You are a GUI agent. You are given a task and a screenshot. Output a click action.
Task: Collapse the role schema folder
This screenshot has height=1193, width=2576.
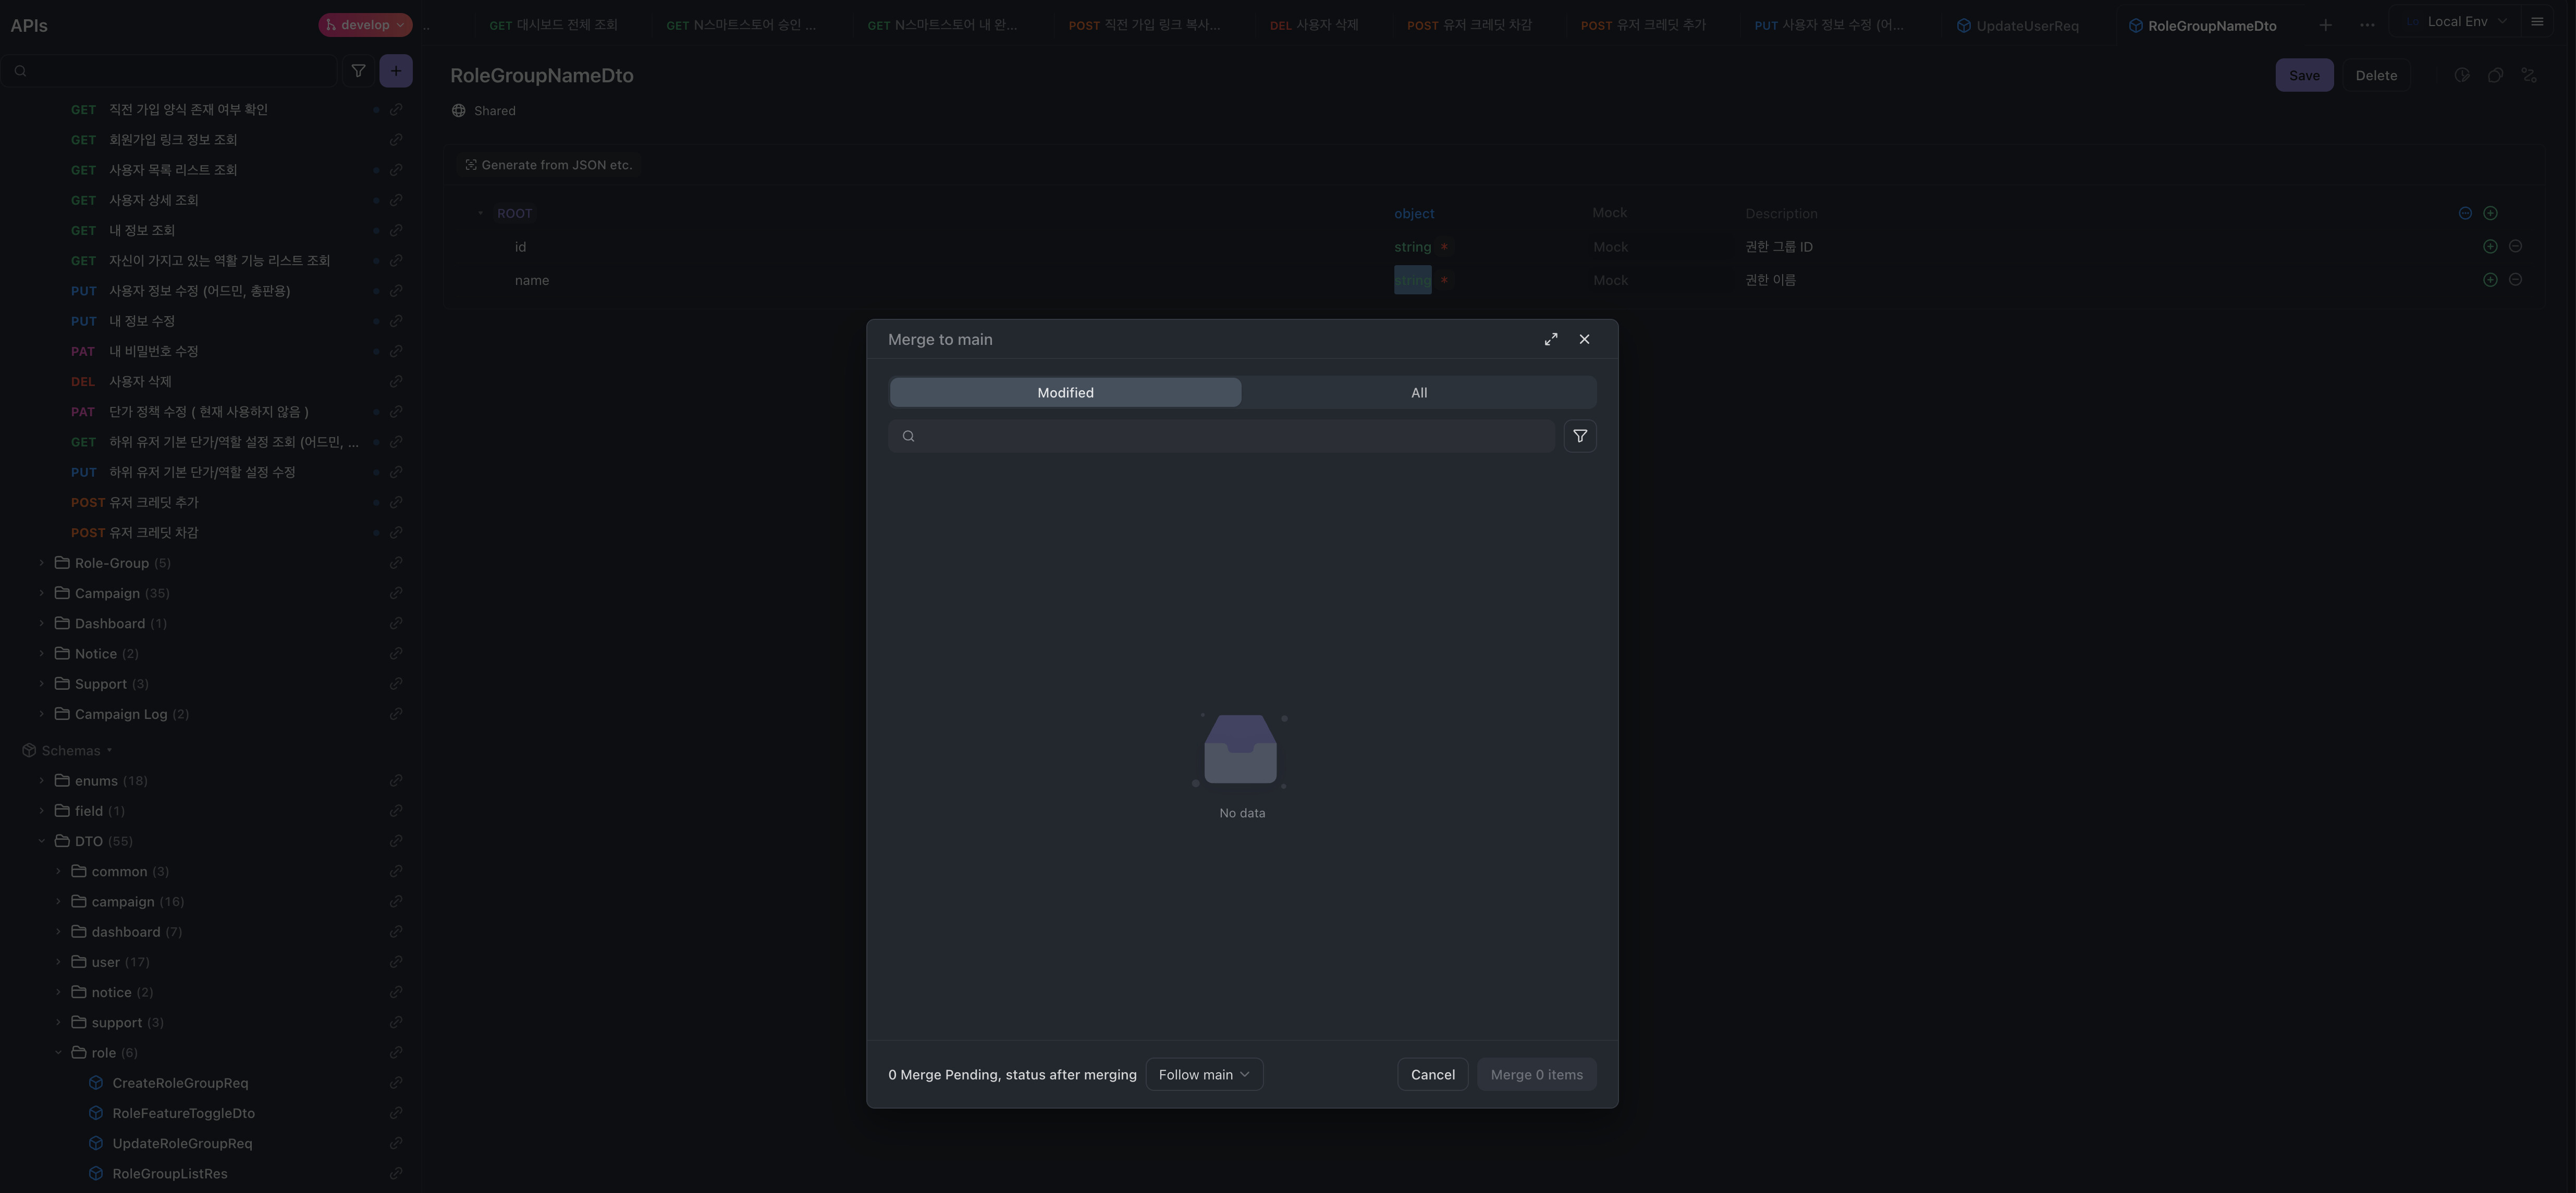pyautogui.click(x=58, y=1052)
